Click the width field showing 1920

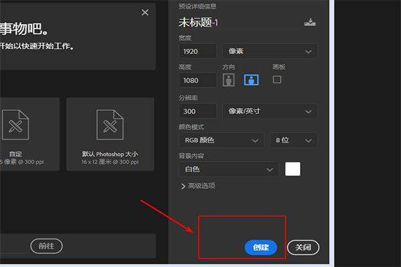point(198,51)
